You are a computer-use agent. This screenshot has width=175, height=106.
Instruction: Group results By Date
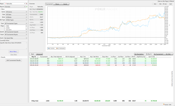coord(168,54)
